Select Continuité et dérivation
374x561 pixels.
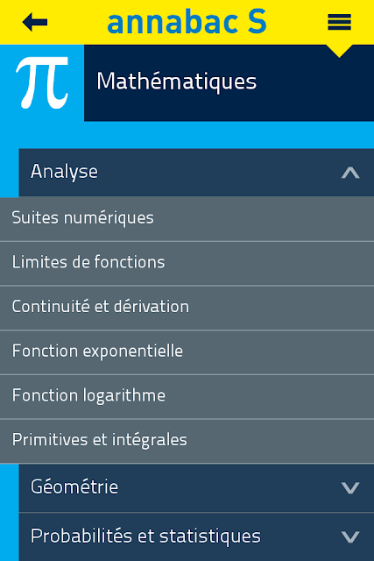(x=187, y=308)
